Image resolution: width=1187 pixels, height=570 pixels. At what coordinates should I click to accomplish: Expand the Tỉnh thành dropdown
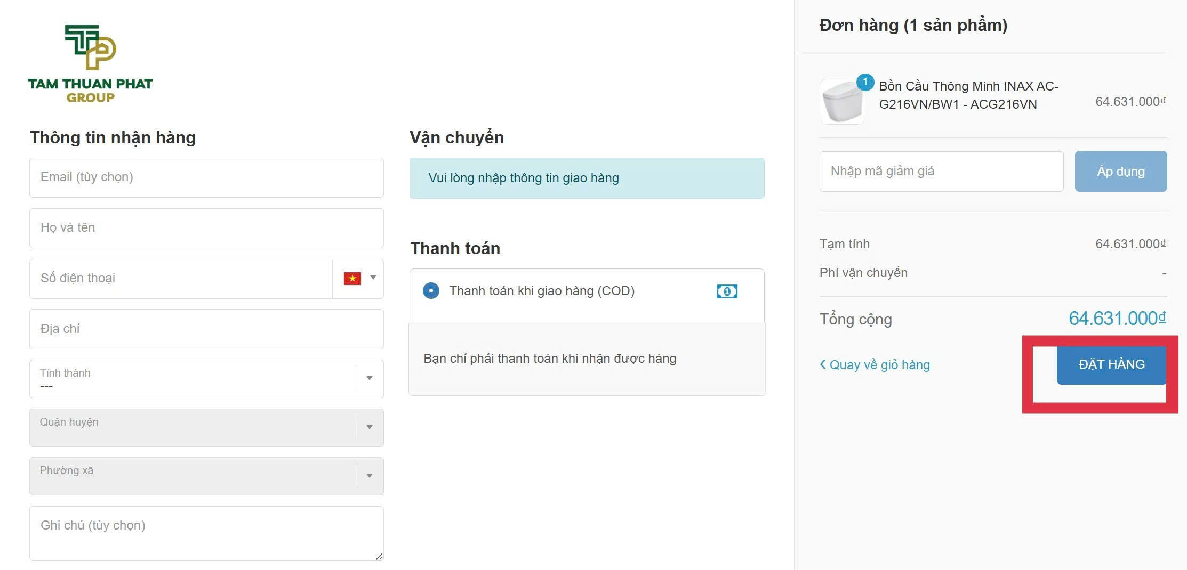(369, 378)
